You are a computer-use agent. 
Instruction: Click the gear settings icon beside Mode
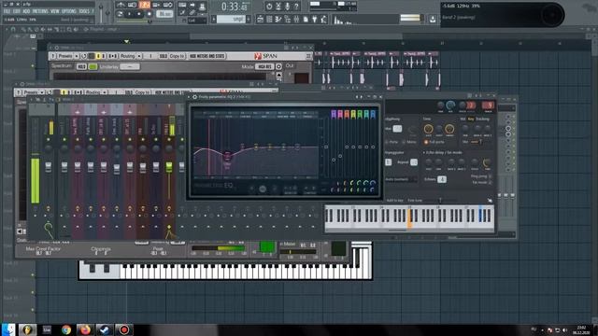coord(278,66)
